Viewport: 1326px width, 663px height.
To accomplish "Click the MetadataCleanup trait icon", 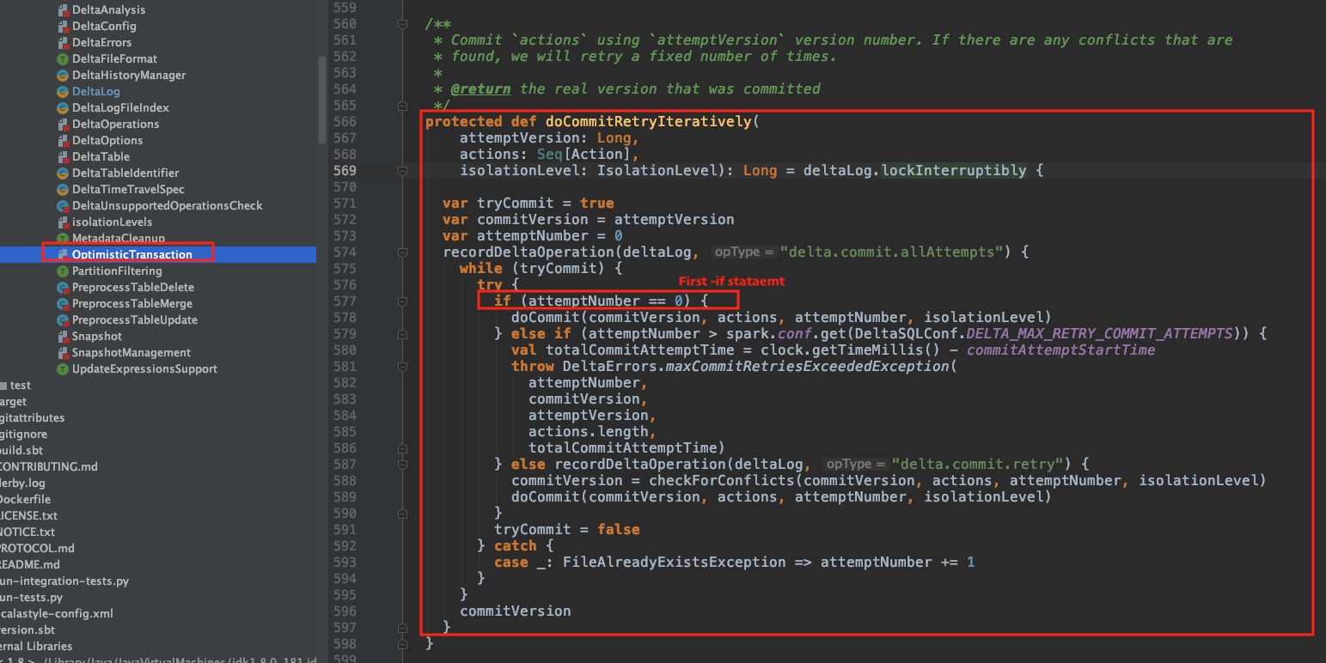I will (x=62, y=238).
